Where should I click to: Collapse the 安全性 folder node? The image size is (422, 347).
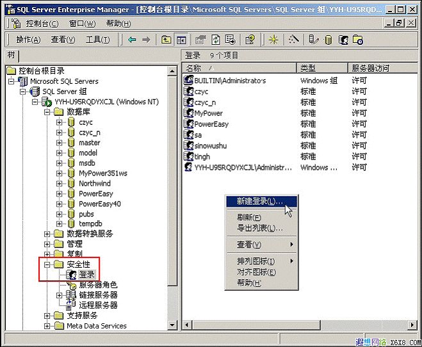(x=47, y=264)
